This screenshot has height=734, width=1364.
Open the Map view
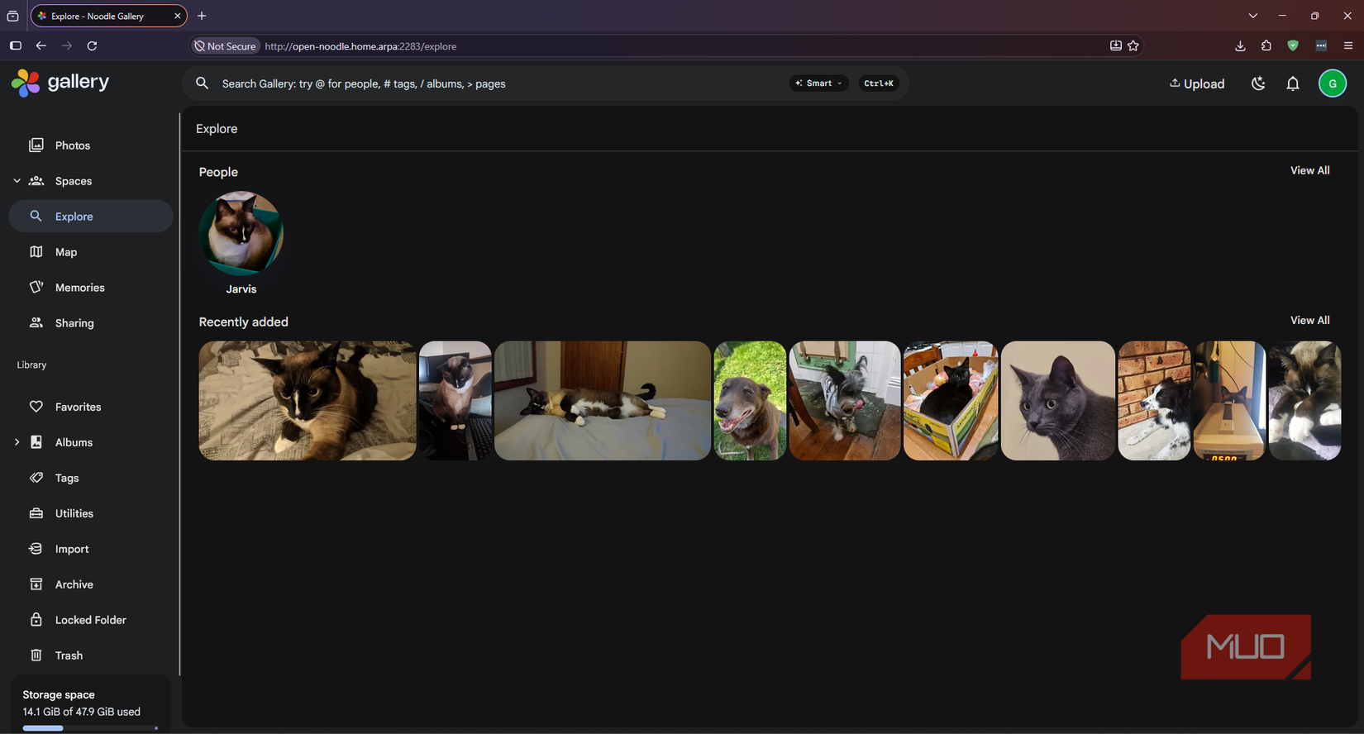click(x=91, y=252)
